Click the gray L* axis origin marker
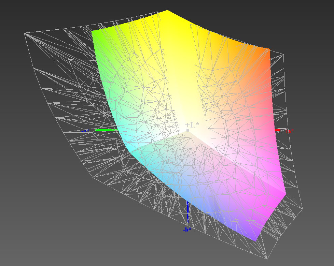The height and width of the screenshot is (266, 334). coord(187,130)
